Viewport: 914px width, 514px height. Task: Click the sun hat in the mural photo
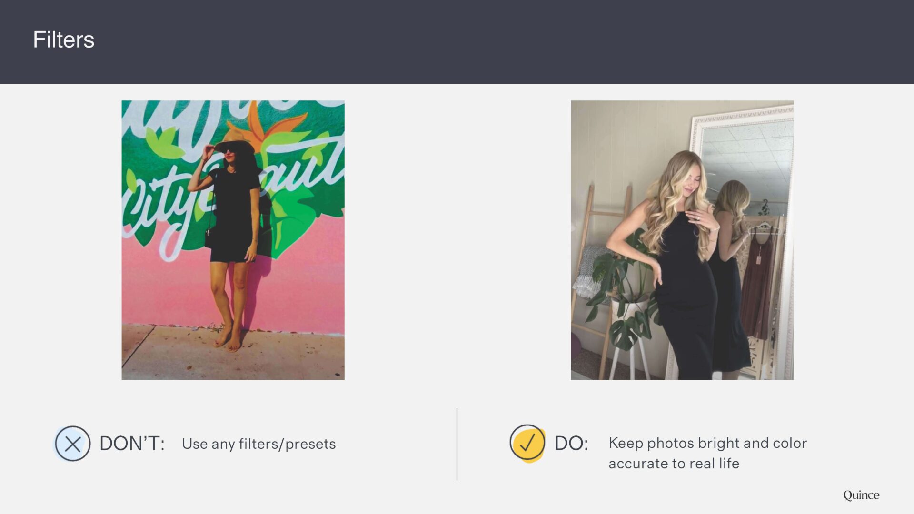pos(235,144)
